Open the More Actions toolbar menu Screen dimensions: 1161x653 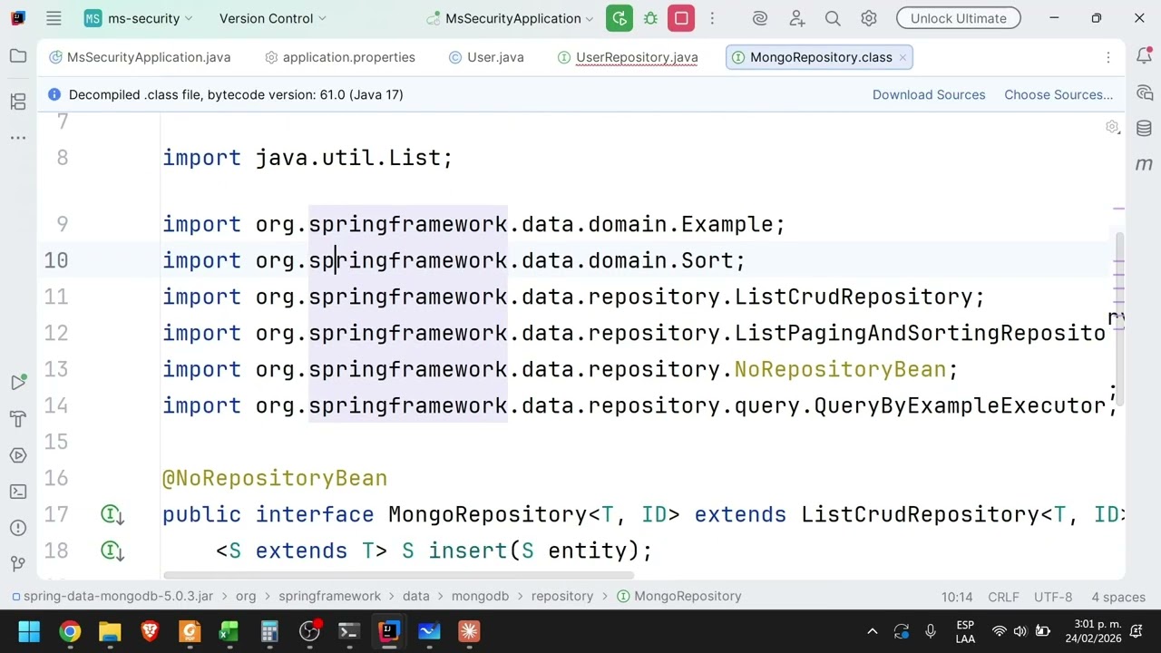tap(712, 18)
